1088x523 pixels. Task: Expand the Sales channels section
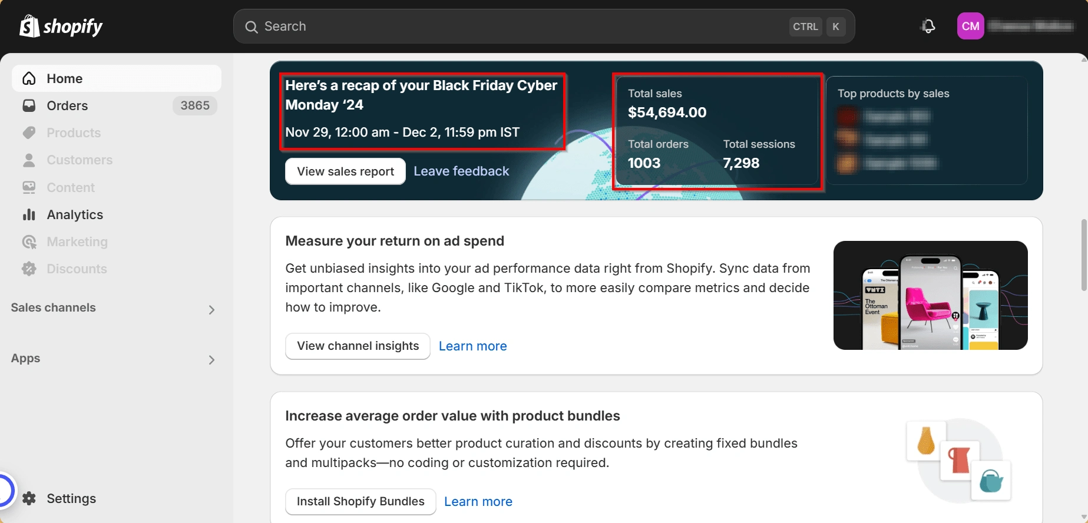(211, 309)
